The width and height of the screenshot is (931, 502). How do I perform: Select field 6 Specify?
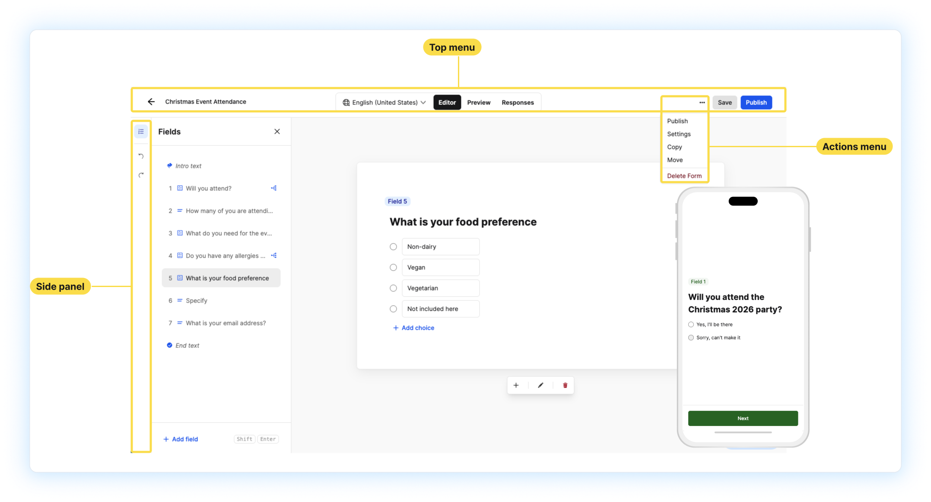pyautogui.click(x=221, y=300)
